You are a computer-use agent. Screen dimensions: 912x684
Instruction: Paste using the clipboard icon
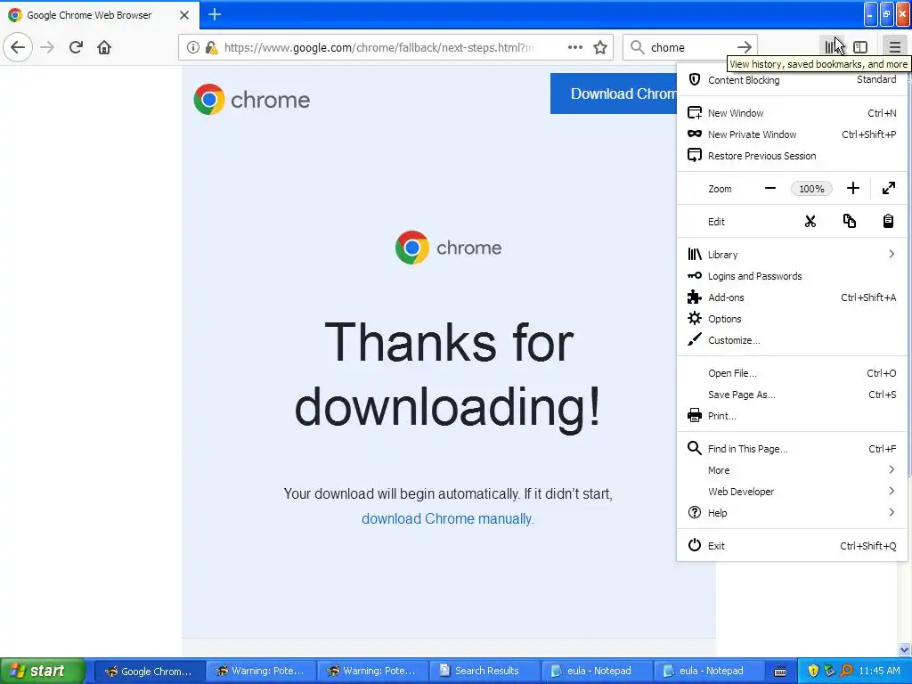888,222
